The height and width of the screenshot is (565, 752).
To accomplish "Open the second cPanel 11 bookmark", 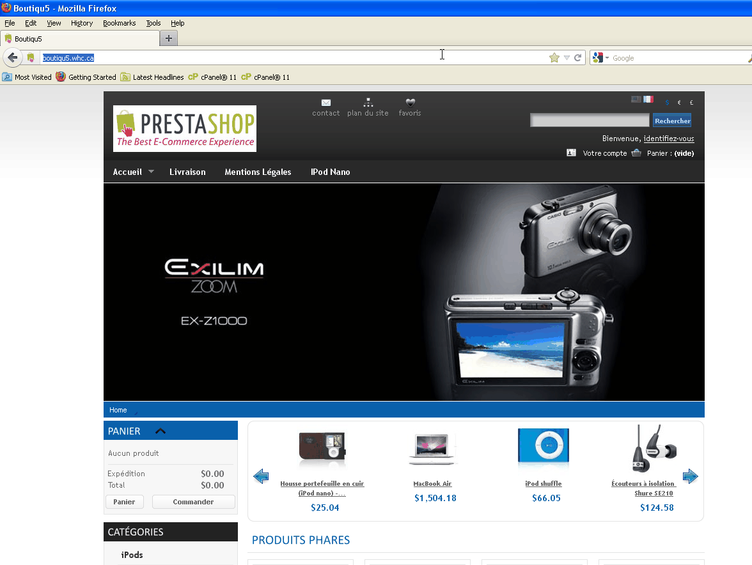I will coord(265,77).
